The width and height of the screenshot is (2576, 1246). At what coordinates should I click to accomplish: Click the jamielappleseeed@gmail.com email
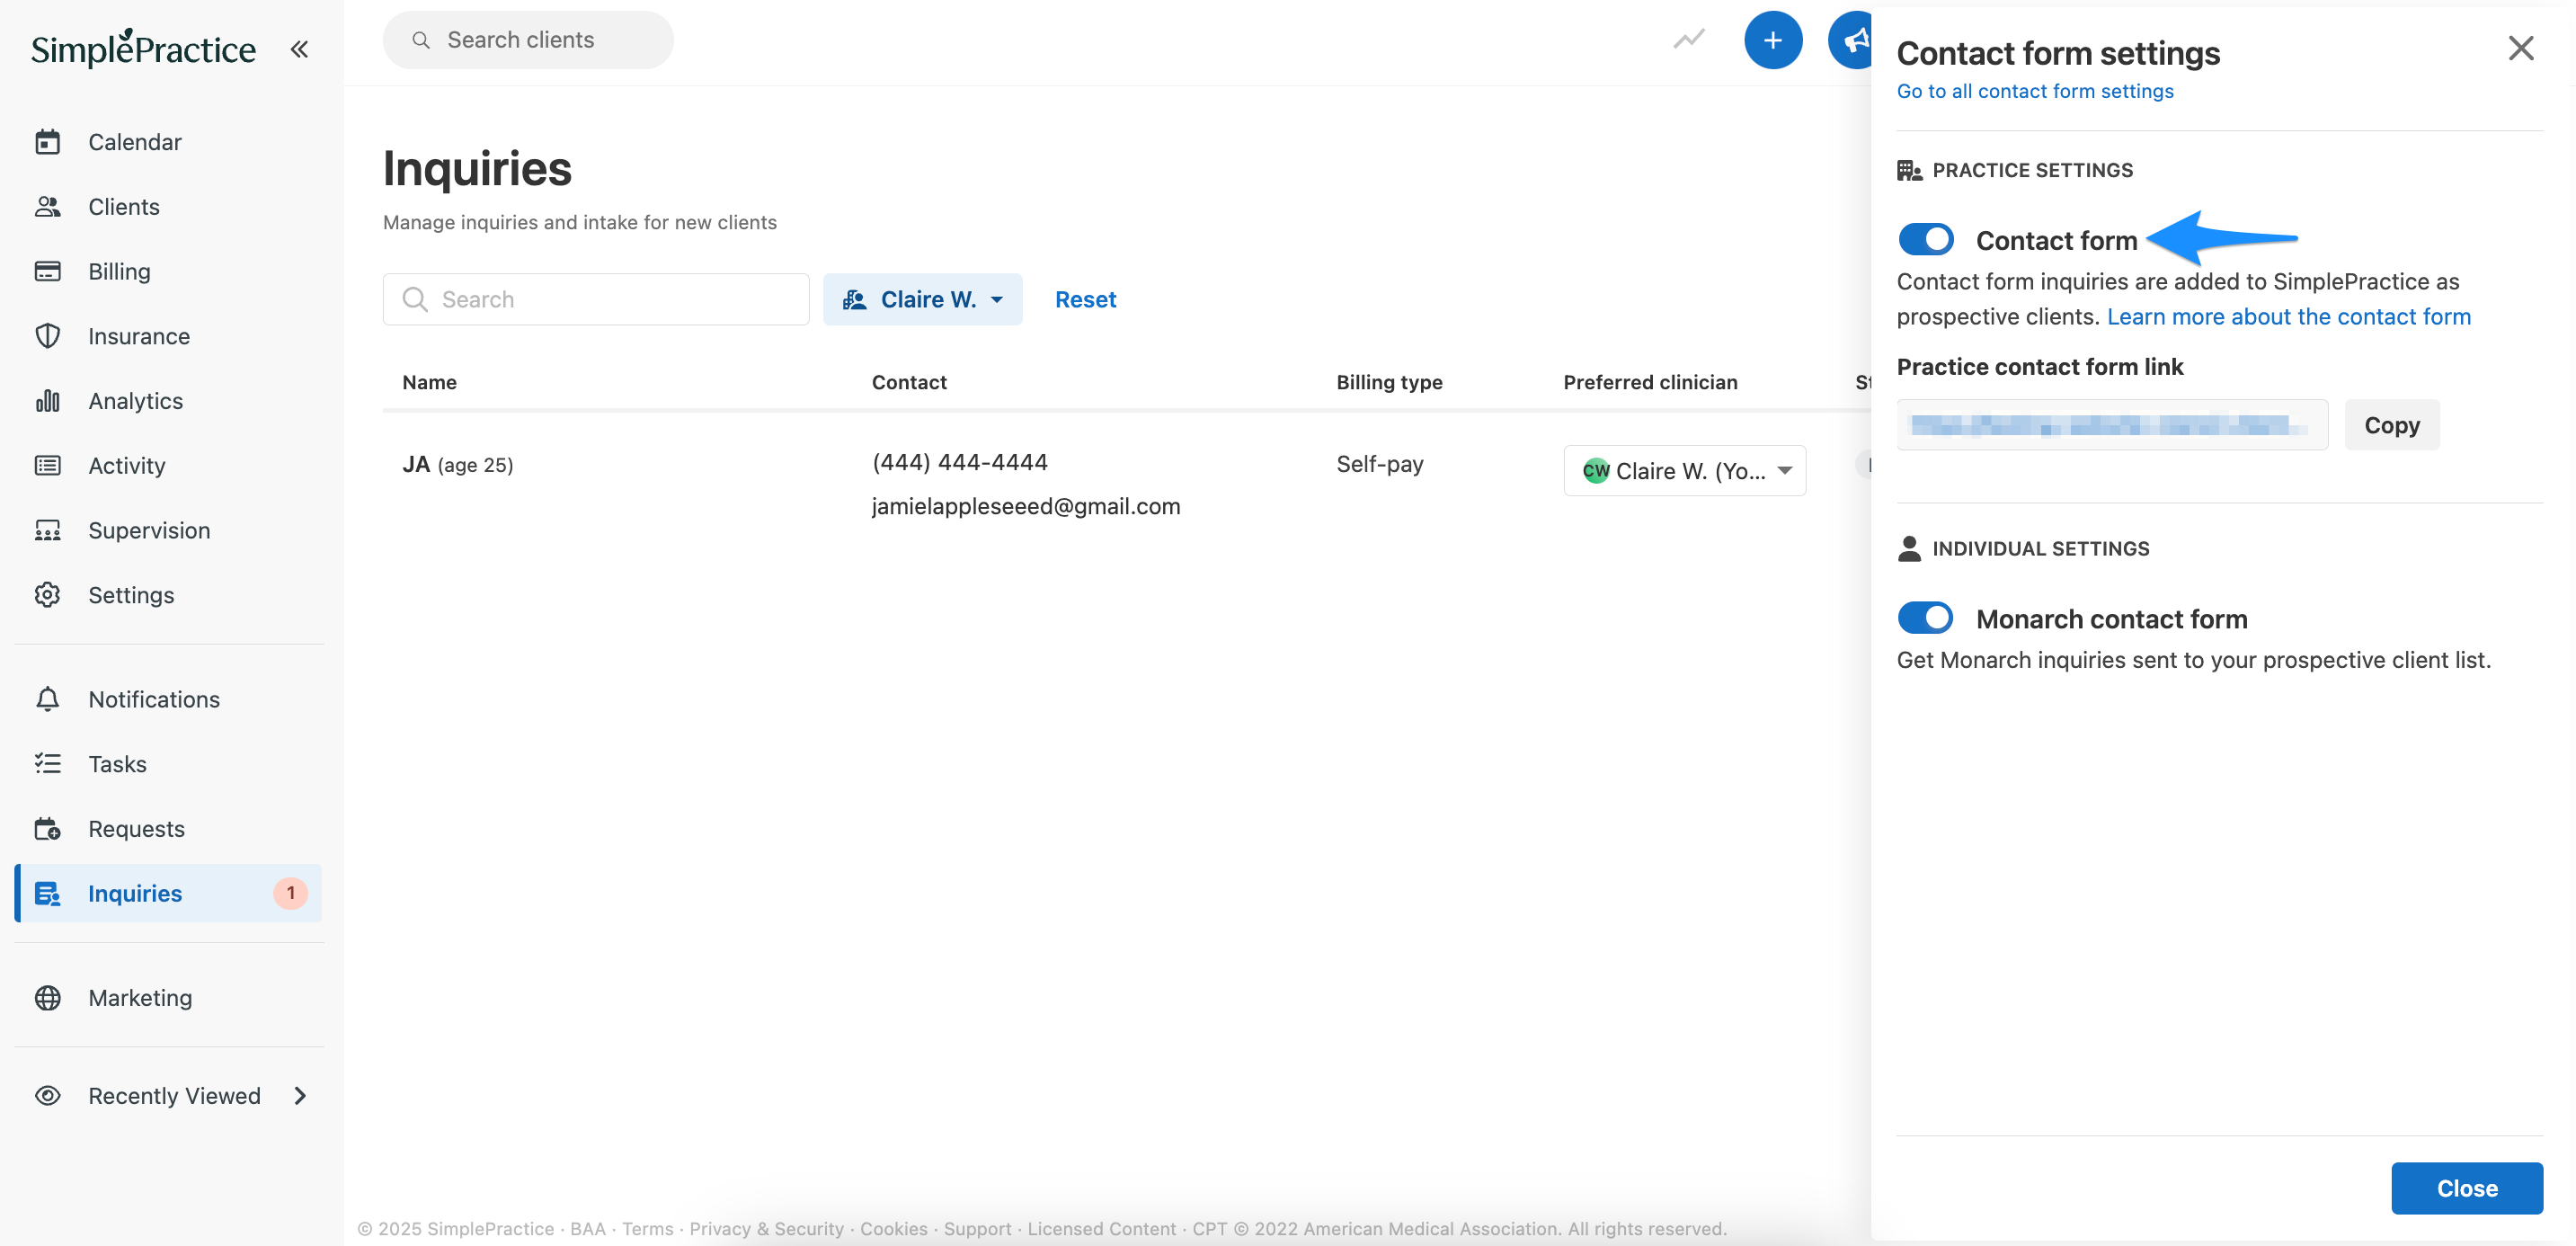pyautogui.click(x=1025, y=506)
